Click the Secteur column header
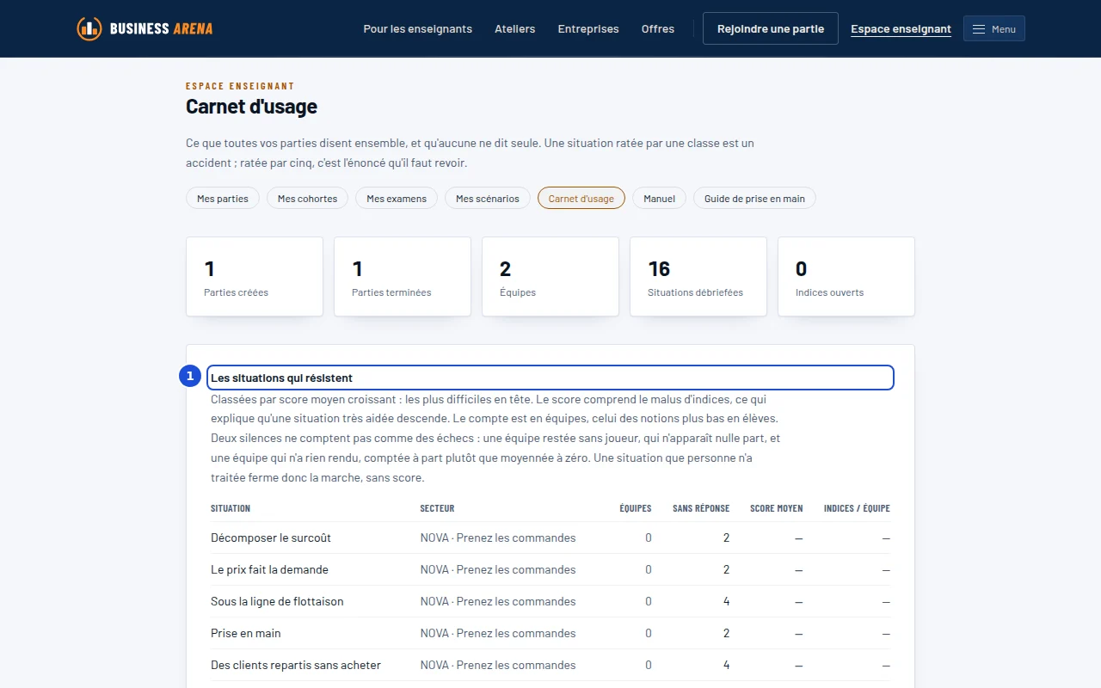 click(x=437, y=508)
